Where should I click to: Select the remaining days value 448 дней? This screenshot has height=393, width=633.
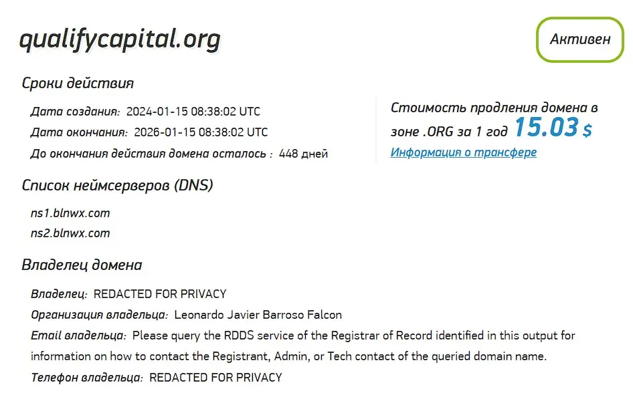[304, 153]
